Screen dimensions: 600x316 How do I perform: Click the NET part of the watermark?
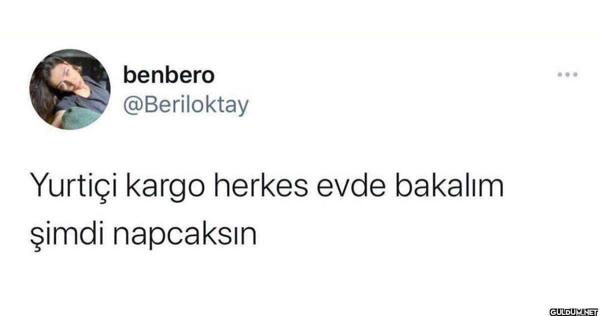coord(590,311)
